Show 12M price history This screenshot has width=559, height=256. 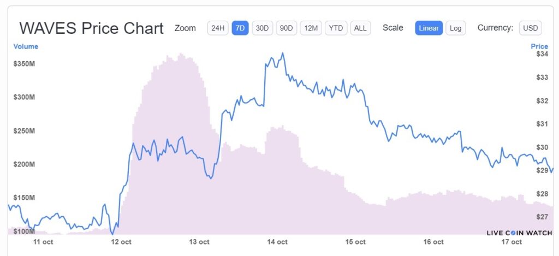pos(311,28)
